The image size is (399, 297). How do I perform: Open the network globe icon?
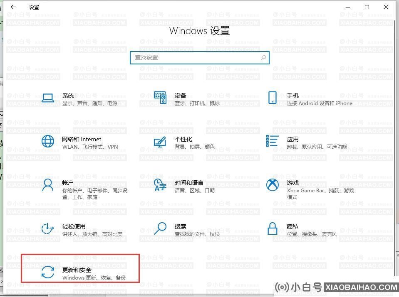click(47, 141)
